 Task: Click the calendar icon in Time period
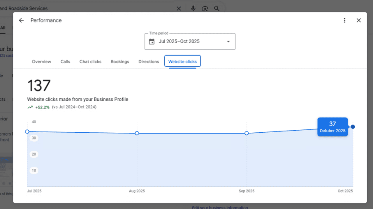point(152,42)
